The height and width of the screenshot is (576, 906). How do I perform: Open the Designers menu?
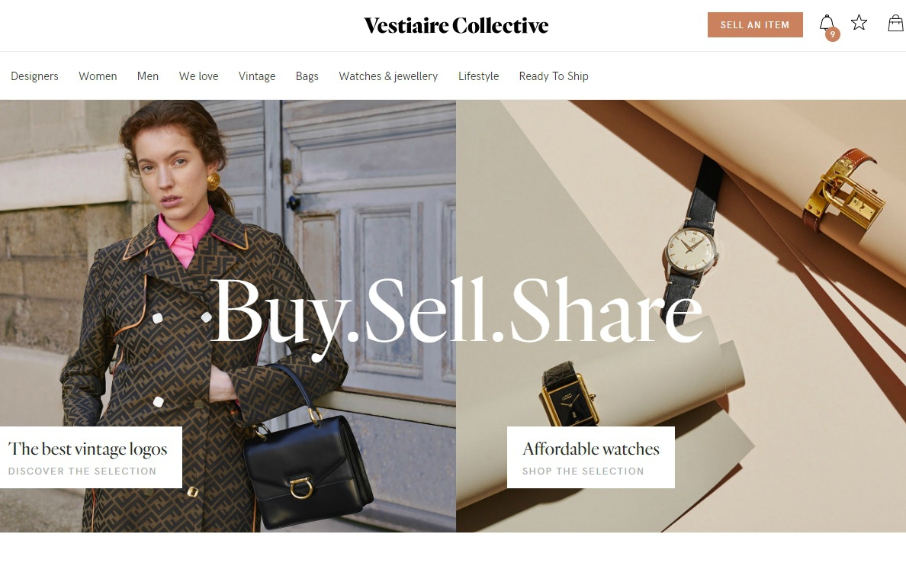click(34, 76)
